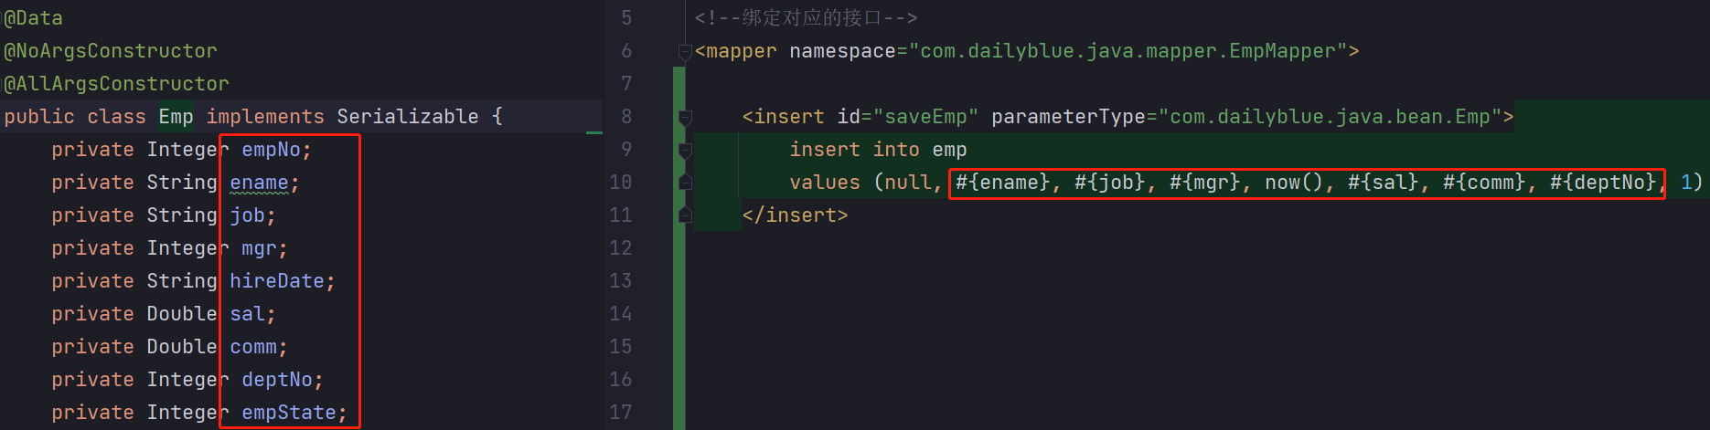The width and height of the screenshot is (1710, 430).
Task: Click line number 17 in the gutter
Action: [621, 413]
